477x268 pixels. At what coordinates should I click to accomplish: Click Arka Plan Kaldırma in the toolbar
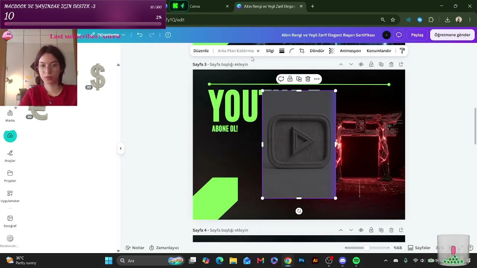click(238, 51)
